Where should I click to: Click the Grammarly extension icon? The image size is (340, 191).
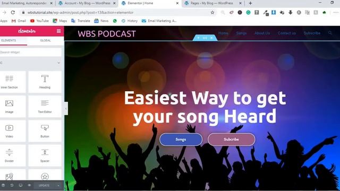point(248,13)
